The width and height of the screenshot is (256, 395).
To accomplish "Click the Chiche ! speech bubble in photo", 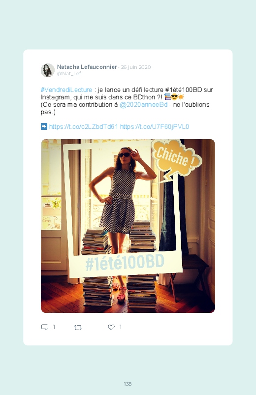I will point(176,158).
